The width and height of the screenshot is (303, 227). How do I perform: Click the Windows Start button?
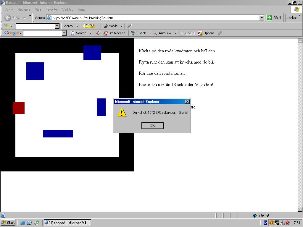[x=8, y=222]
